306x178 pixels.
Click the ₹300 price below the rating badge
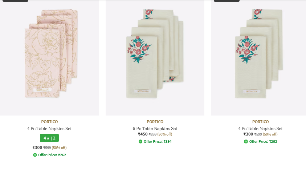point(37,147)
